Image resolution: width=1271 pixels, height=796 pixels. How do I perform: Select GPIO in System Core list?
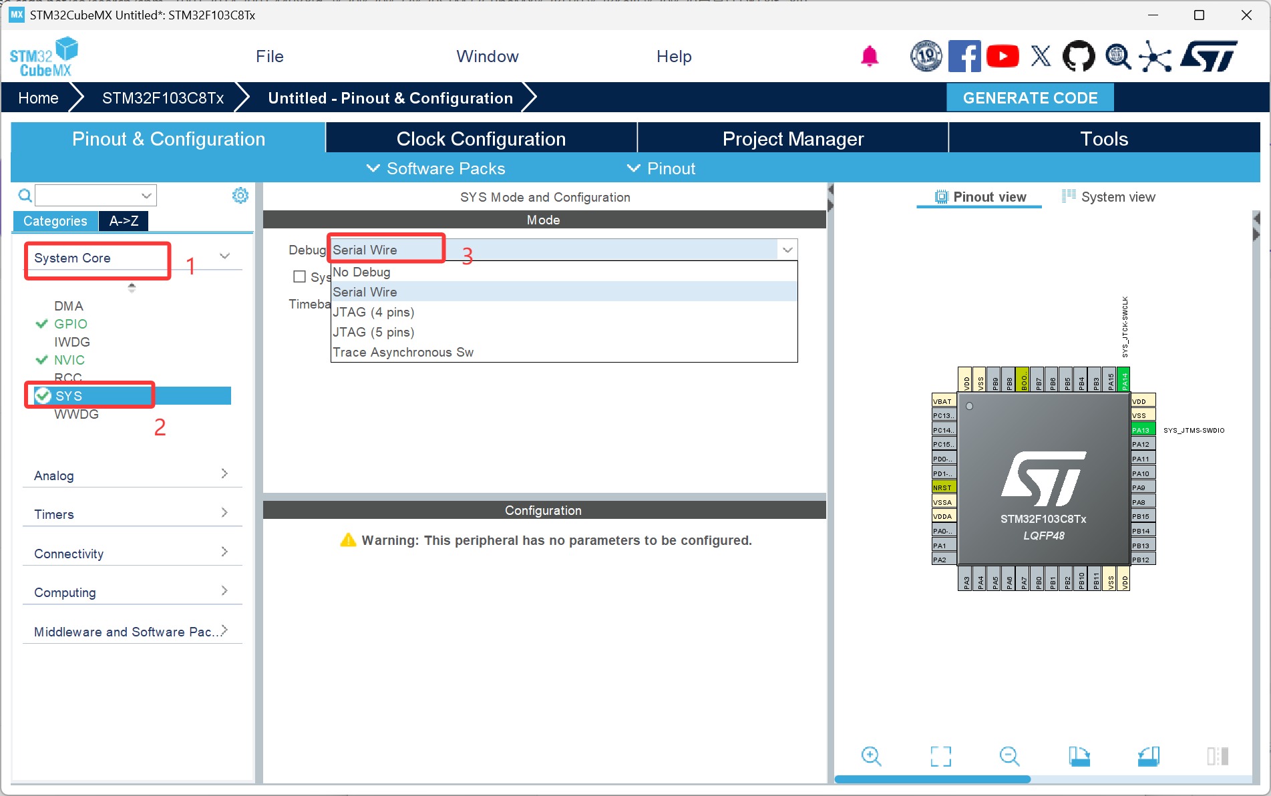[x=70, y=324]
